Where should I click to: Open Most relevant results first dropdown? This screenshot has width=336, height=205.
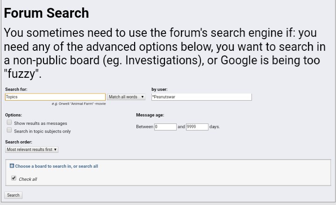[32, 150]
